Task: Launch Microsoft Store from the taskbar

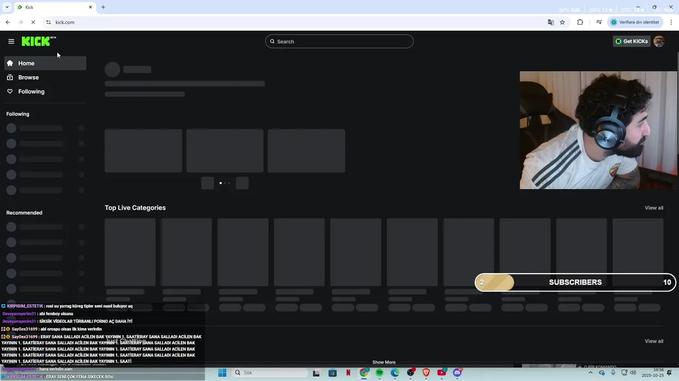Action: (333, 373)
